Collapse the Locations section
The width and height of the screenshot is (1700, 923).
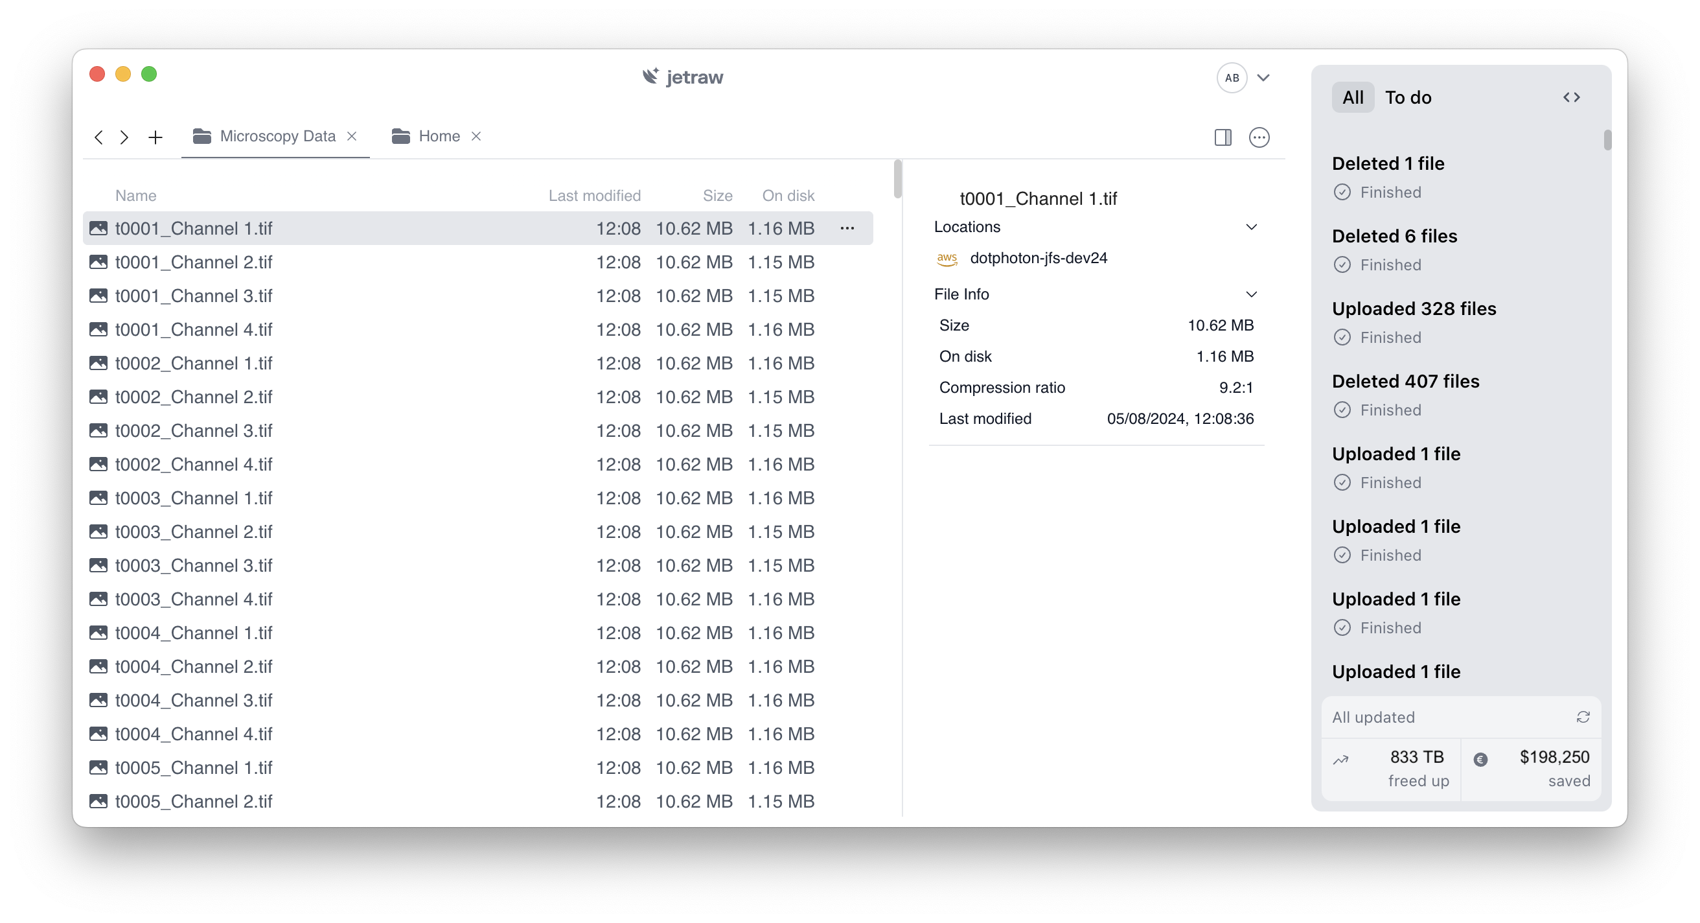(1250, 227)
